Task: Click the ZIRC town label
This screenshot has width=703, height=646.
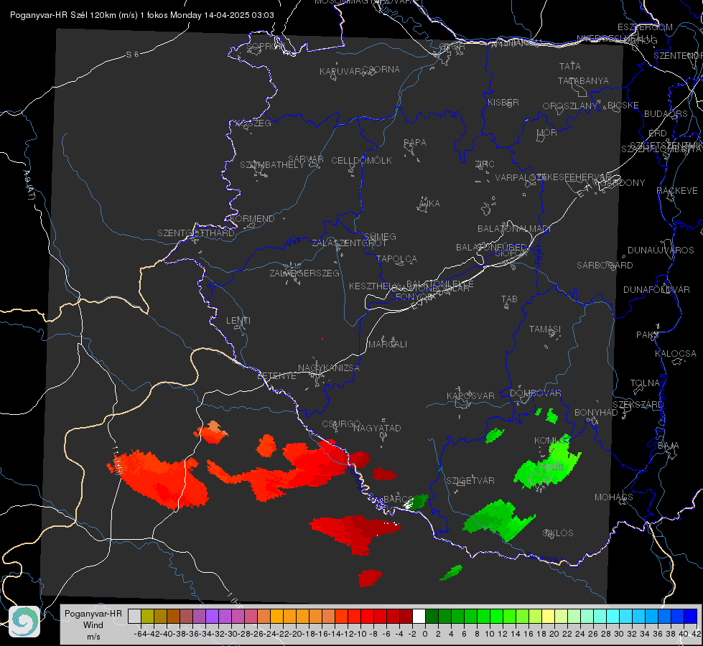Action: tap(485, 164)
